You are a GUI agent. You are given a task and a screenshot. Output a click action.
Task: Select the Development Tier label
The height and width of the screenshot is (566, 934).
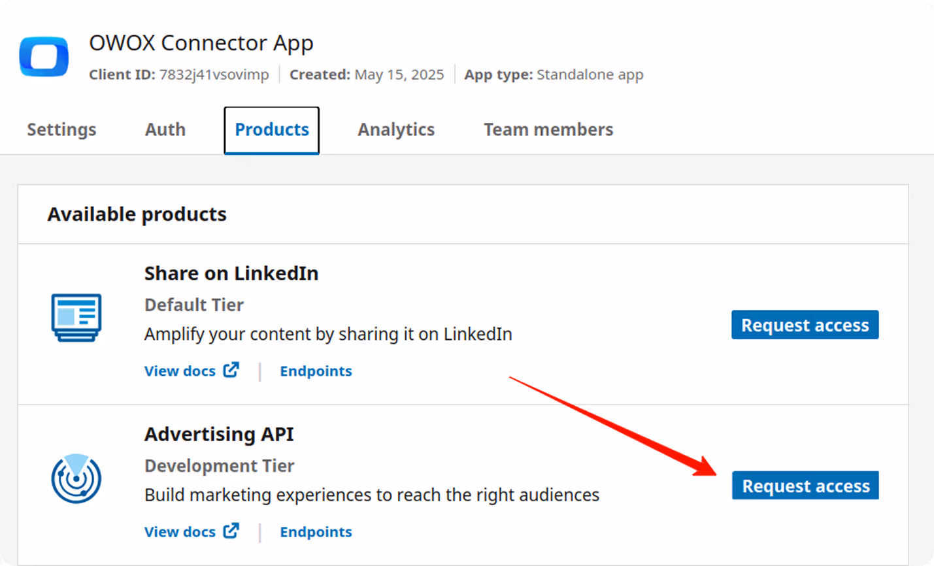click(x=219, y=465)
